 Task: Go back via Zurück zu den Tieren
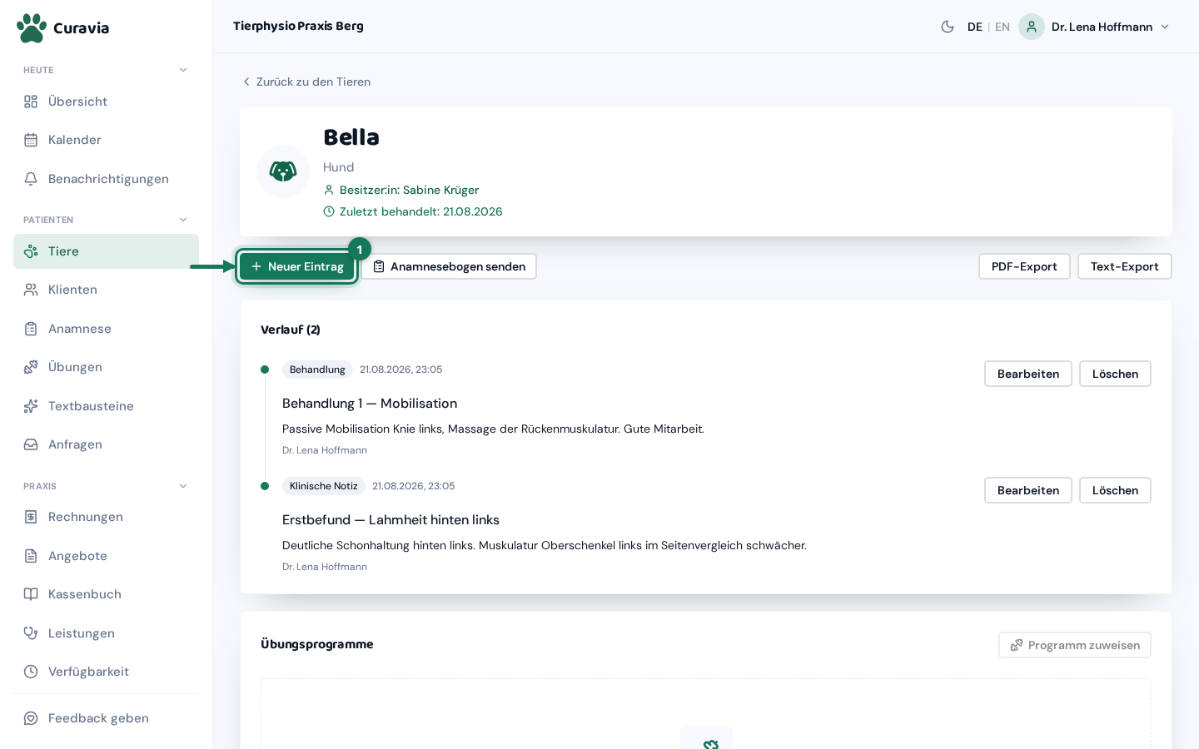click(x=306, y=82)
